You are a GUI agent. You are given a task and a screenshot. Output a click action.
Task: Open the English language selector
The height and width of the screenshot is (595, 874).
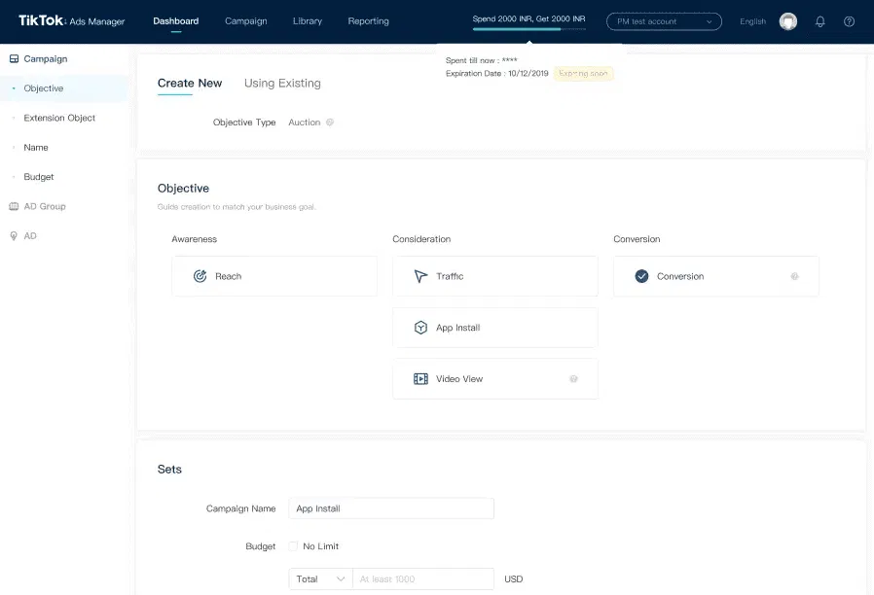tap(752, 21)
